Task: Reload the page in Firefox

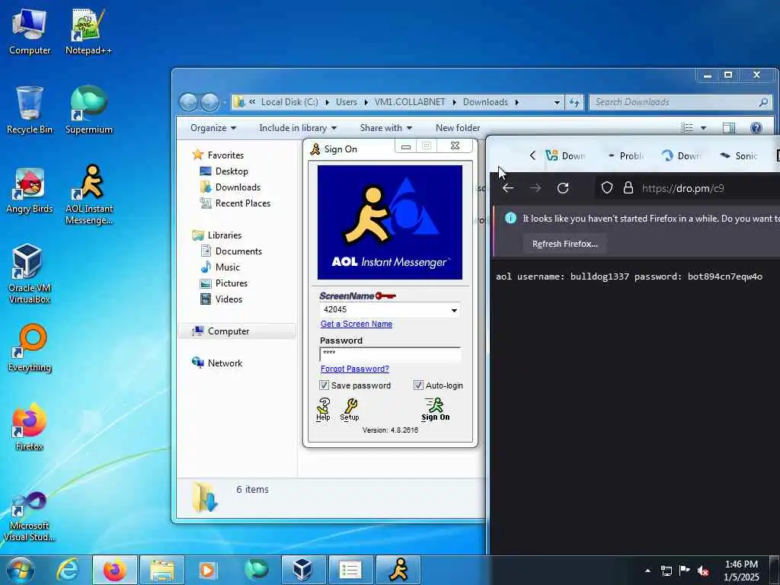Action: click(x=563, y=188)
